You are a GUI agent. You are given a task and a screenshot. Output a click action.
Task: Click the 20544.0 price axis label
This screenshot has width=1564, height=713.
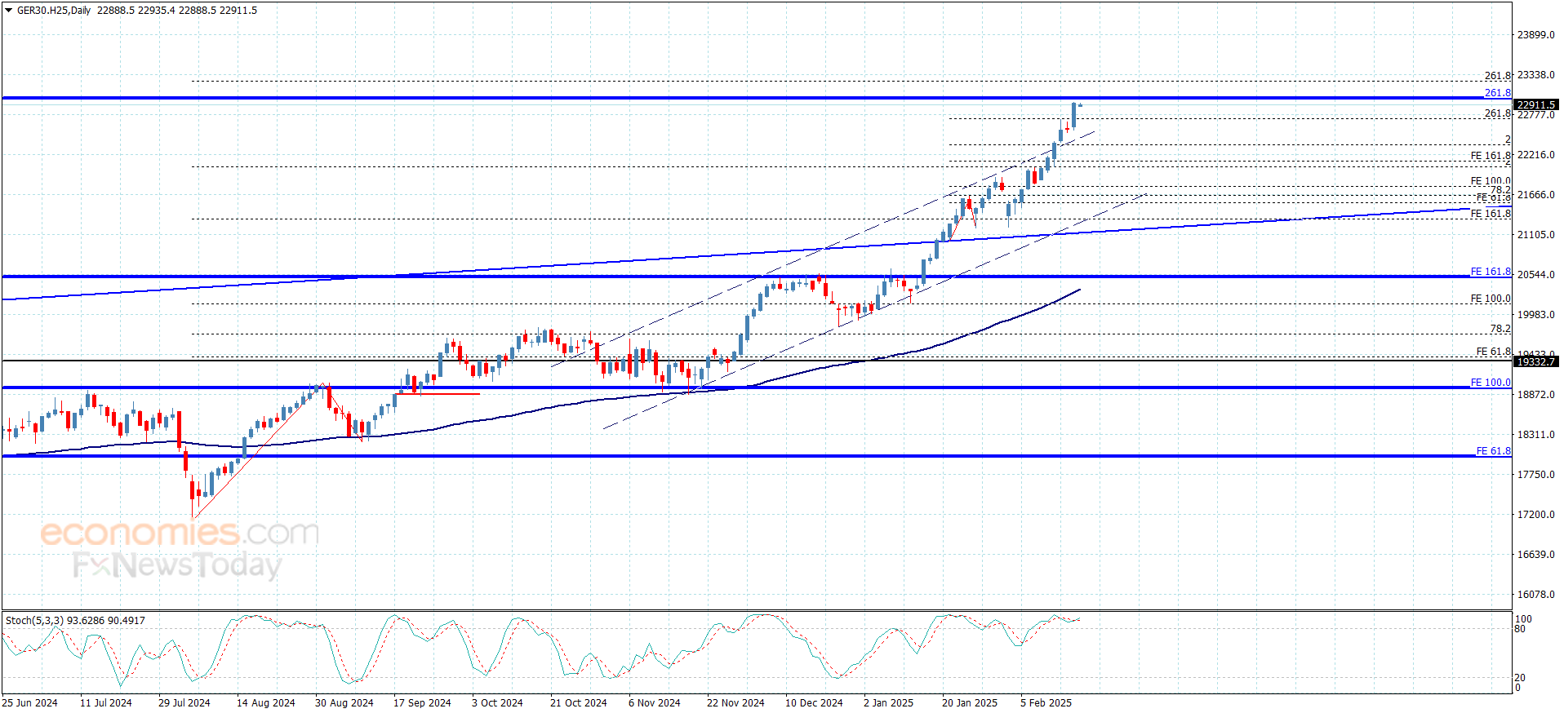click(1535, 275)
